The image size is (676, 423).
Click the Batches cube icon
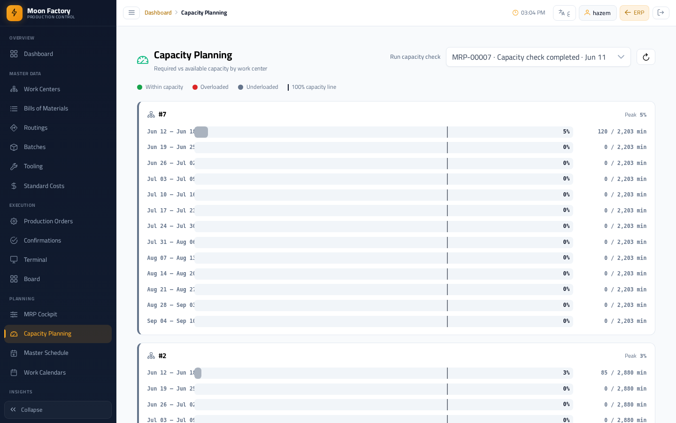pyautogui.click(x=14, y=147)
